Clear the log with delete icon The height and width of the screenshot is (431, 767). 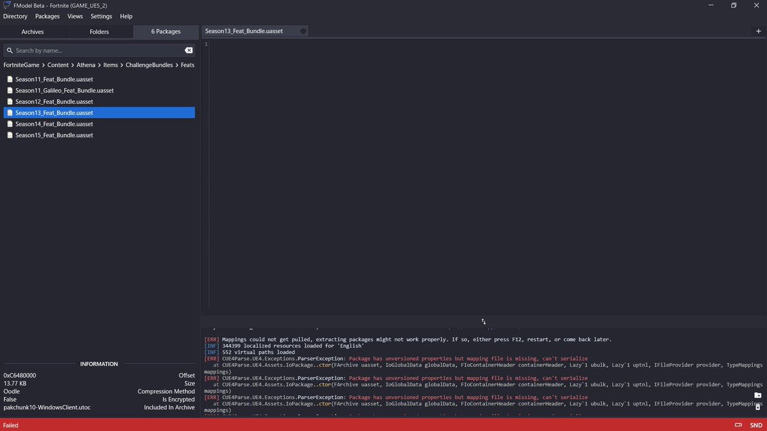coord(758,407)
